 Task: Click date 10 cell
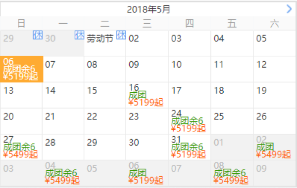click(x=190, y=69)
